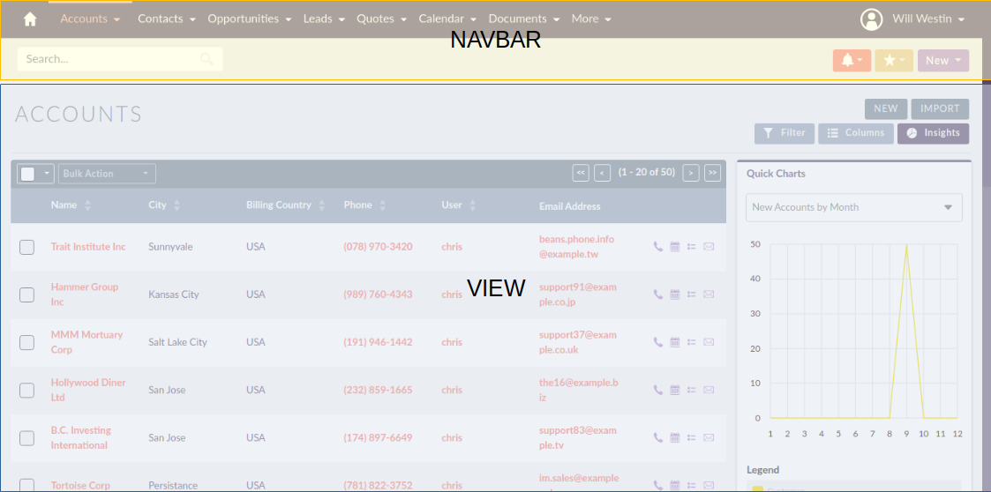
Task: Open the MMM Mortuary Corp account
Action: point(86,342)
